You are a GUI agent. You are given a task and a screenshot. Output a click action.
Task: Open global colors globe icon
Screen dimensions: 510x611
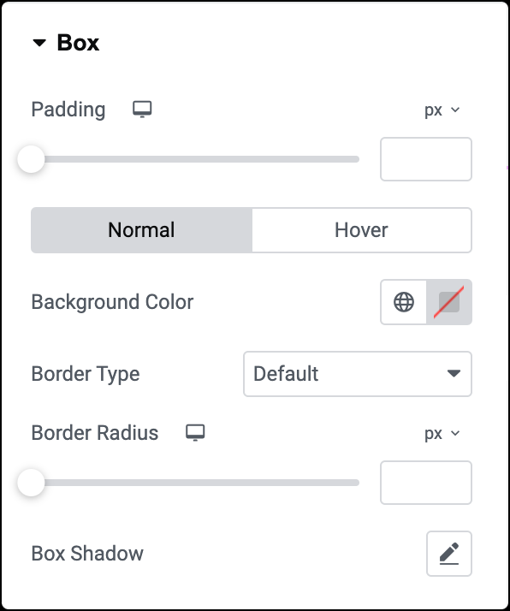point(404,302)
